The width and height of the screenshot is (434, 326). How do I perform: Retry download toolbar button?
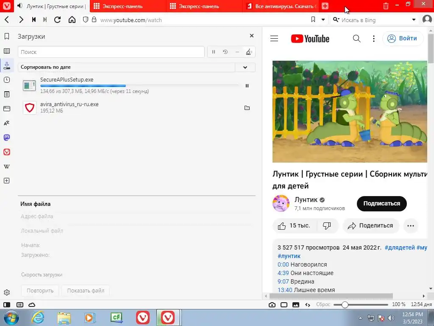(x=225, y=52)
